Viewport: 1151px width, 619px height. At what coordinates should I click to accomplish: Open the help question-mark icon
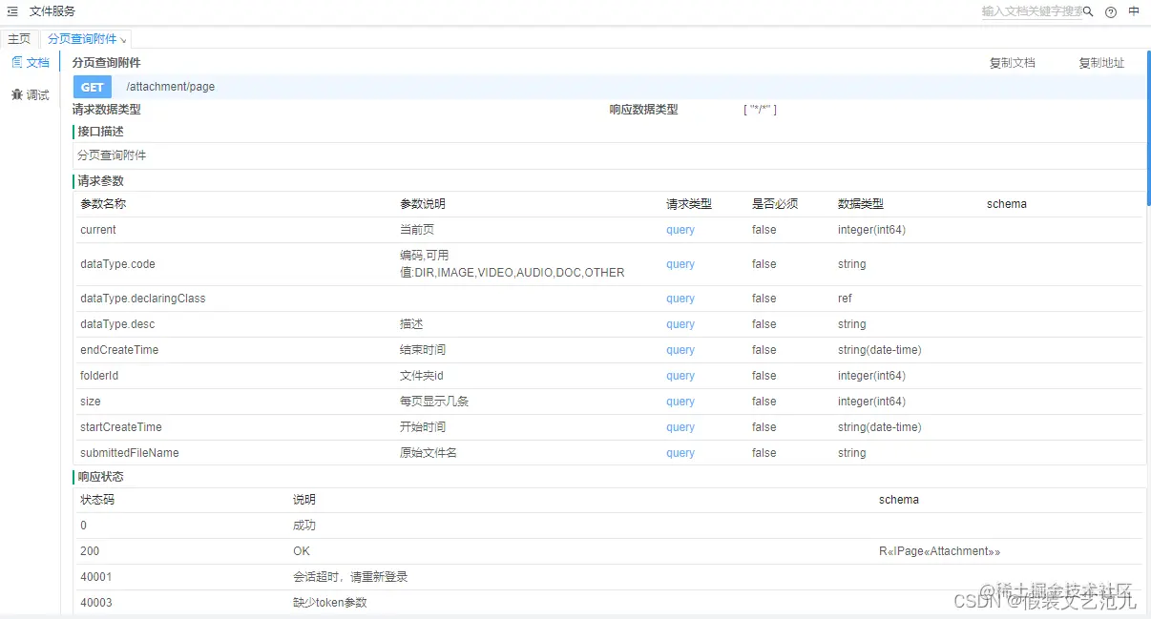[1109, 10]
